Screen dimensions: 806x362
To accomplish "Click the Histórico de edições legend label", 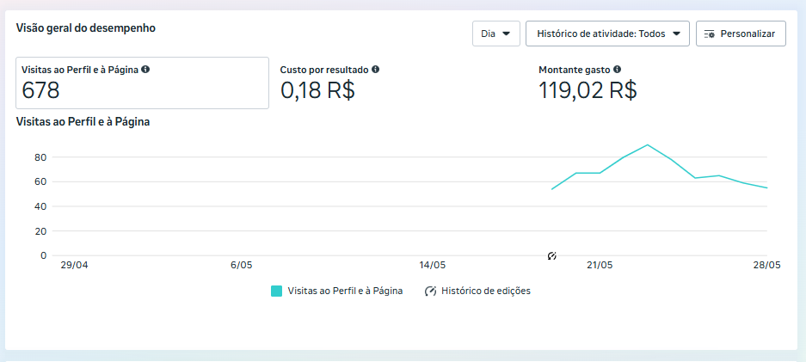I will [486, 291].
